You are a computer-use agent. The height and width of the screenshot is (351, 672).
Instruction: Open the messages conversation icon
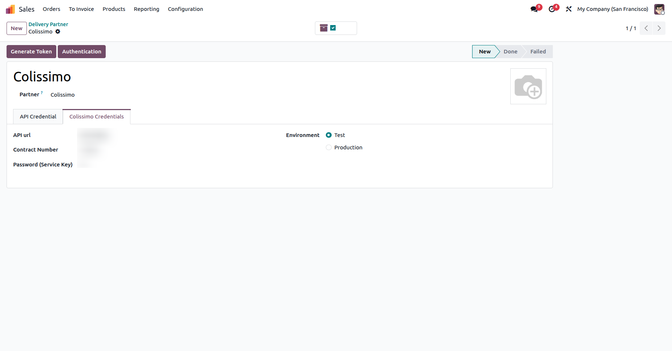click(x=534, y=9)
